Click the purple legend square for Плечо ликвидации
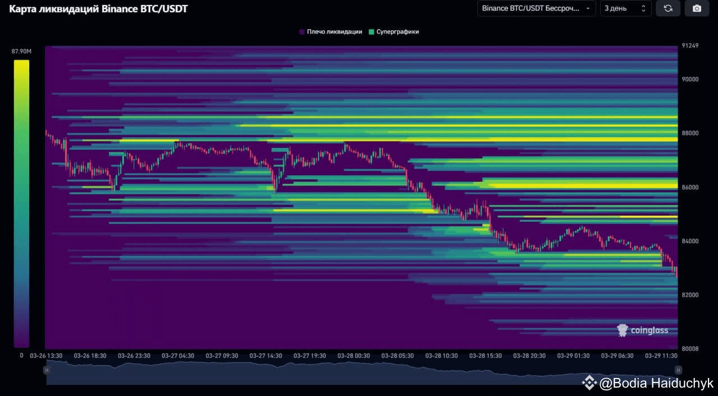718x396 pixels. (301, 32)
